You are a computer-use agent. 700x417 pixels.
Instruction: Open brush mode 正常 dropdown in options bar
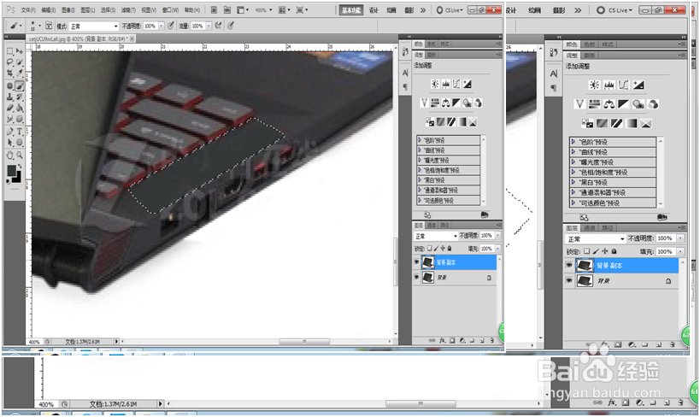(x=94, y=26)
